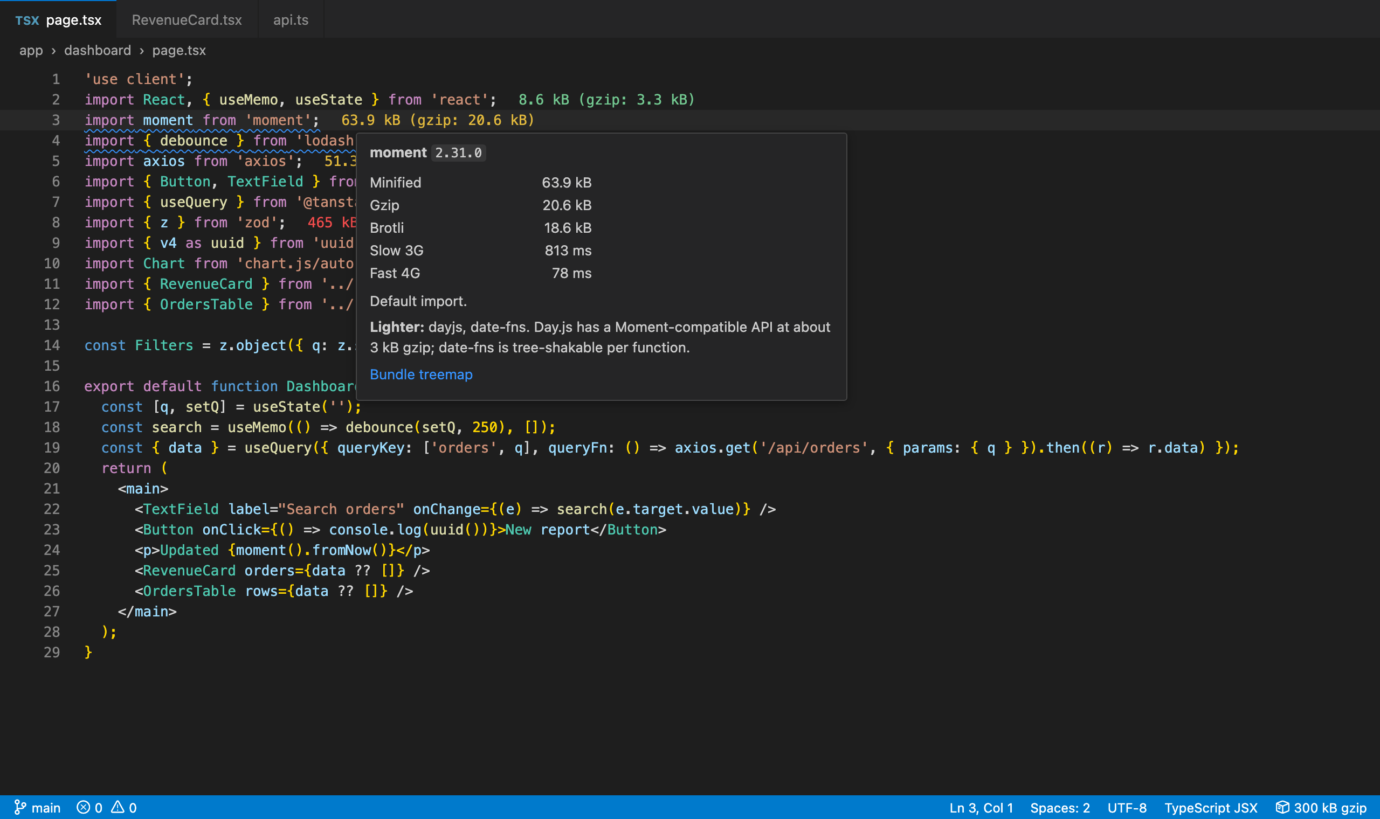
Task: Click line number 14 in the gutter
Action: (x=52, y=345)
